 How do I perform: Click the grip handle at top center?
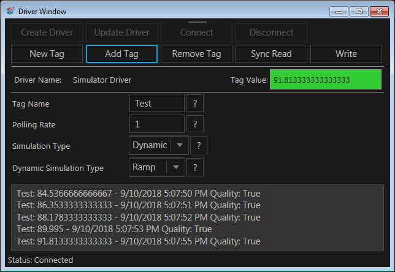tap(197, 22)
